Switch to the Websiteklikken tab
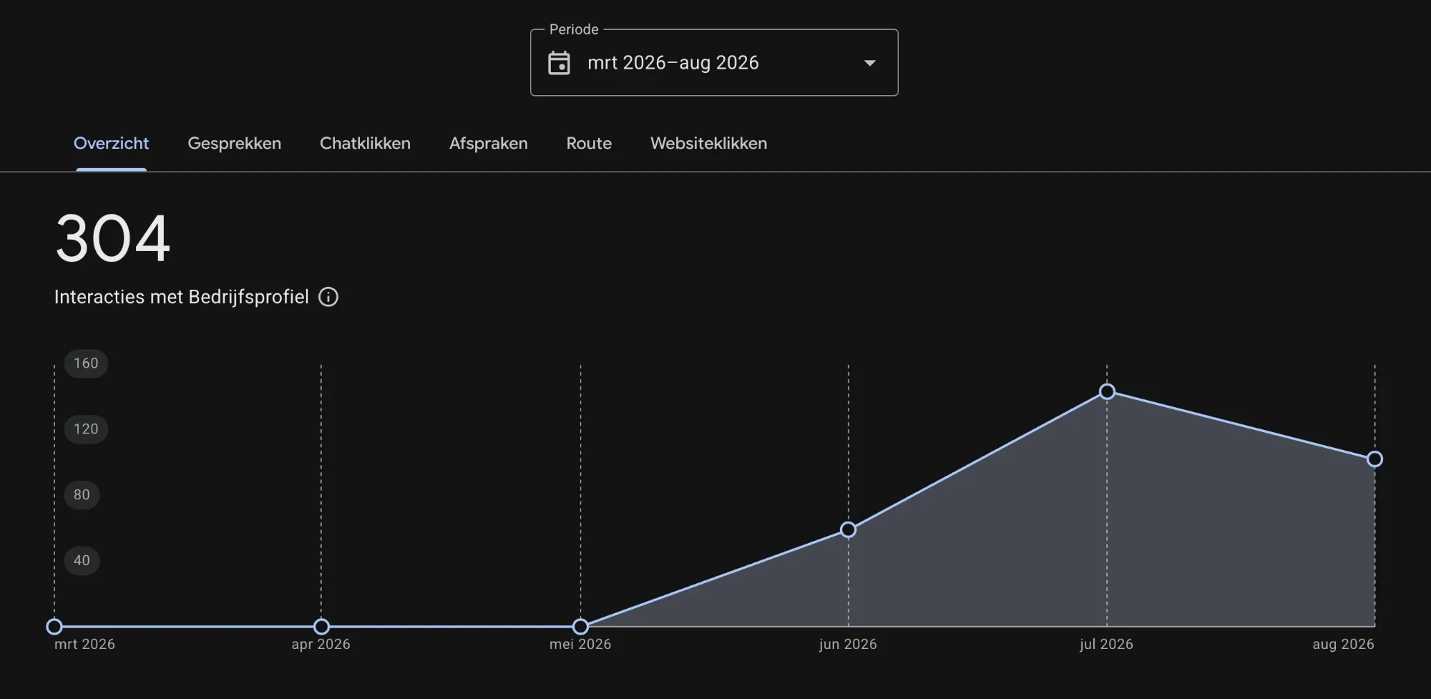 (x=708, y=143)
